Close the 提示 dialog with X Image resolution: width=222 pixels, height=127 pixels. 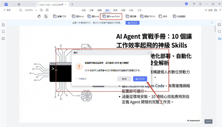click(x=148, y=53)
